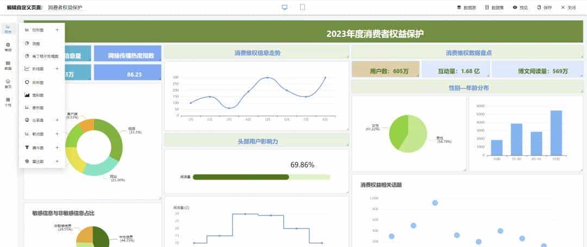This screenshot has width=587, height=247.
Task: Choose 漏斗图 funnel chart from menu
Action: coord(38,148)
